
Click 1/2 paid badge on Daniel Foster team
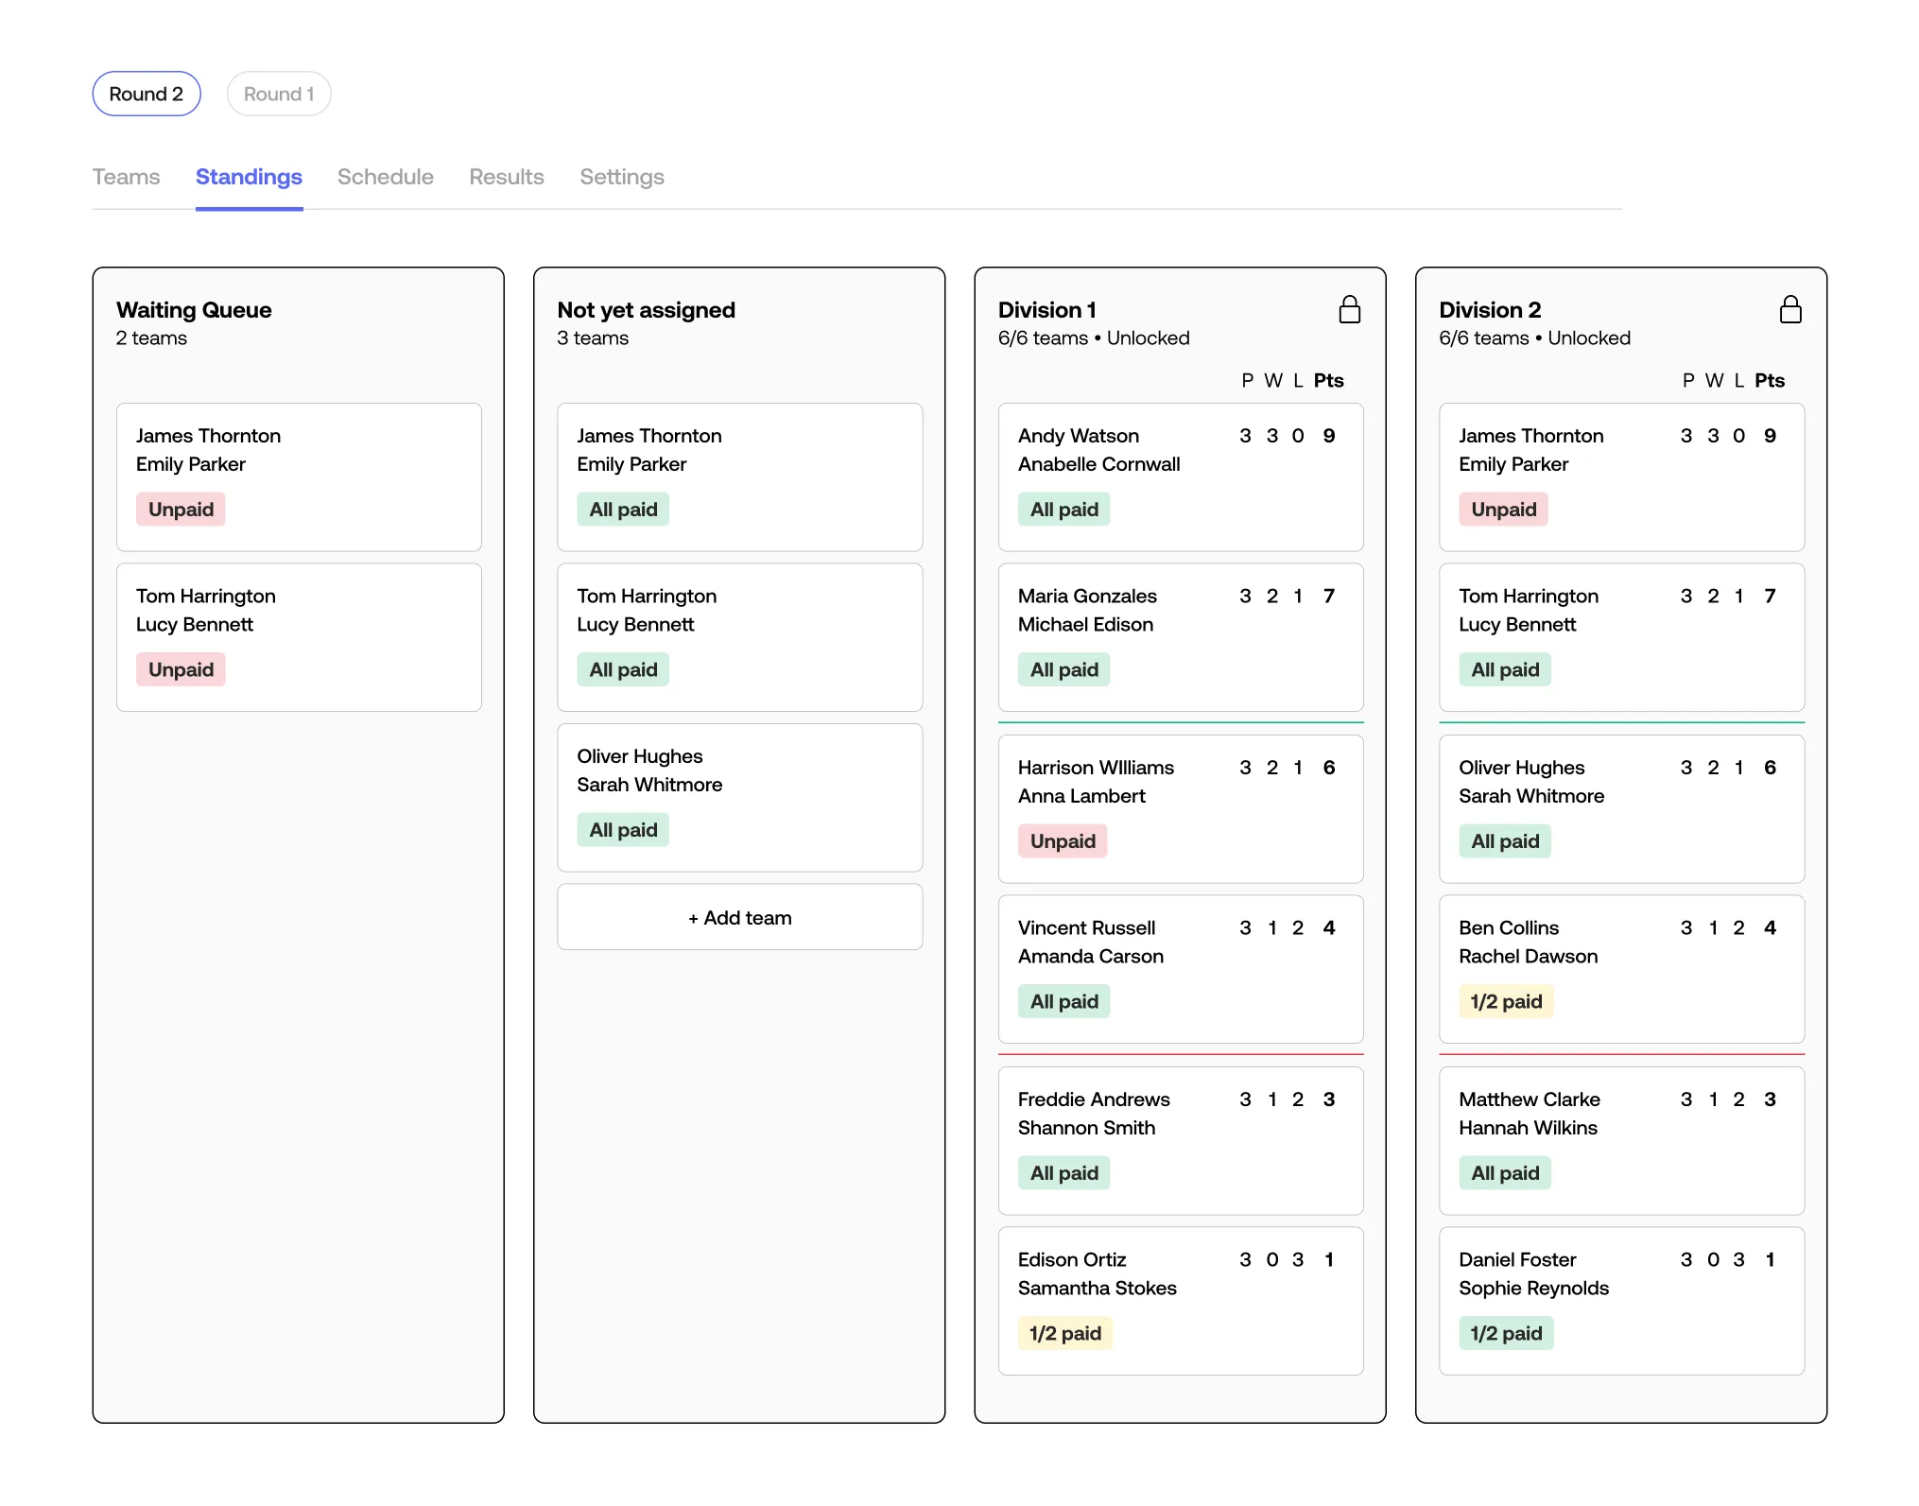(x=1506, y=1334)
